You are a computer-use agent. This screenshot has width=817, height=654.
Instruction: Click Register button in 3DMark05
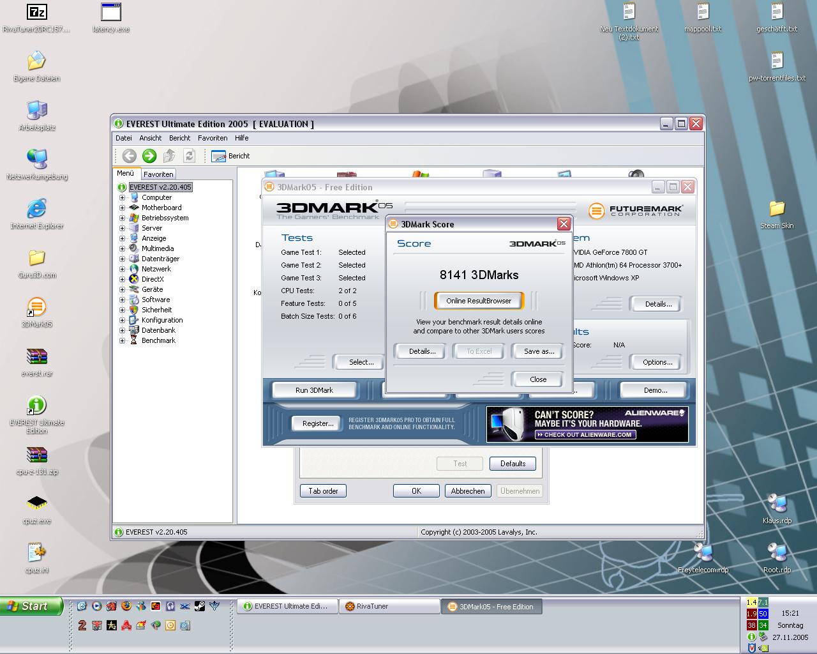(x=318, y=423)
